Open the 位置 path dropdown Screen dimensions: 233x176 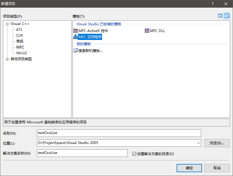click(x=198, y=143)
